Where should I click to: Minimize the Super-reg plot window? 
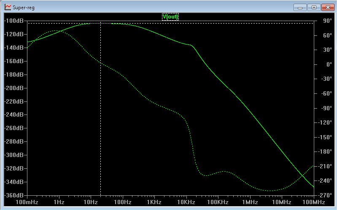[x=300, y=8]
